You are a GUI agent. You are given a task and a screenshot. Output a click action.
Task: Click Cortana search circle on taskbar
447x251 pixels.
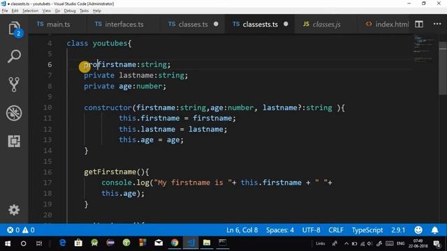pos(23,243)
